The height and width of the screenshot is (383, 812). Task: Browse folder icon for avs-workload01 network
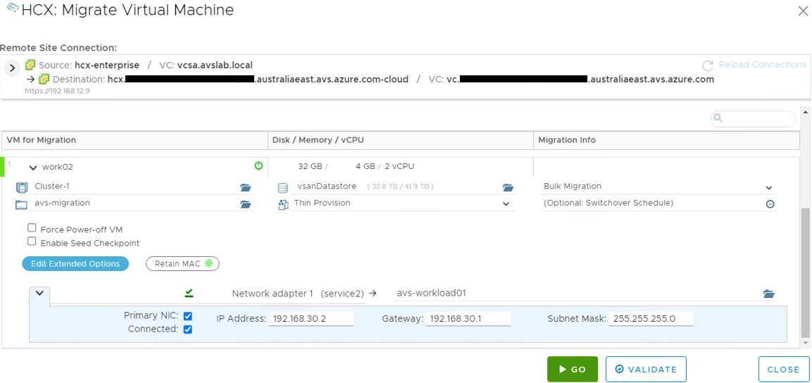click(769, 294)
